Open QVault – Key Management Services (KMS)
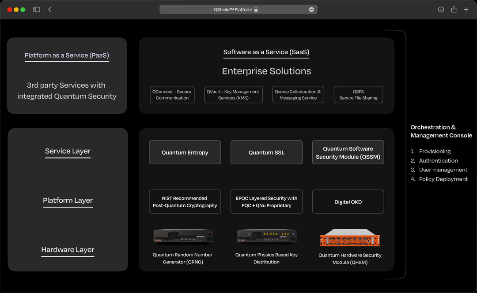Screen dimensions: 477x293 (233, 94)
